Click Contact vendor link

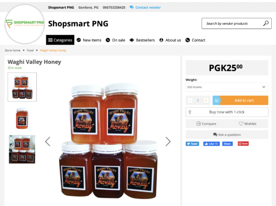145,8
